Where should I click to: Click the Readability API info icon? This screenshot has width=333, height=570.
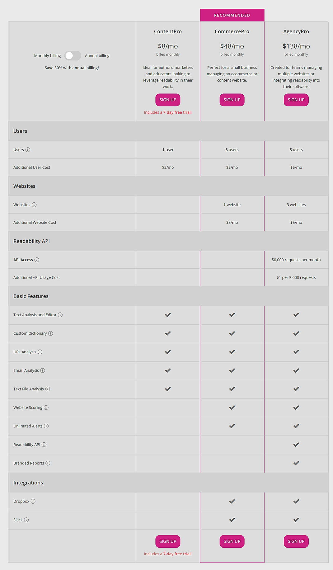[44, 445]
